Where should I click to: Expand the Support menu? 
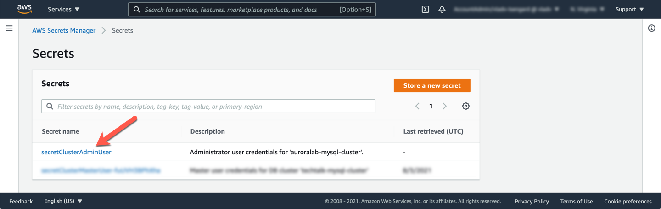pyautogui.click(x=629, y=9)
